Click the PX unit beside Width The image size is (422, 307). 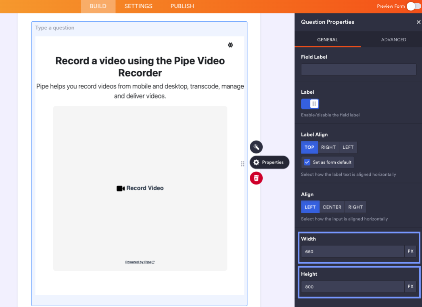[410, 252]
